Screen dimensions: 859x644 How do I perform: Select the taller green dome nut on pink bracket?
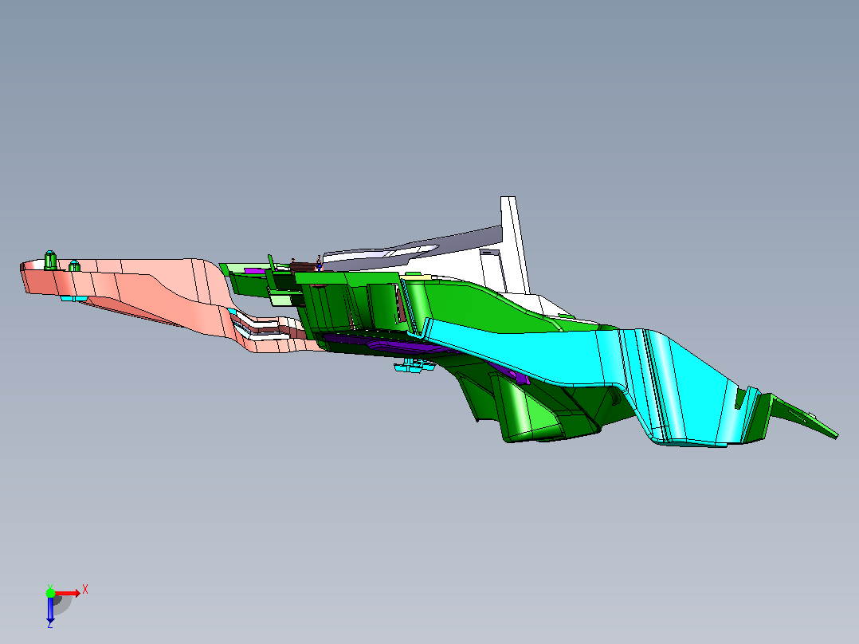click(50, 260)
